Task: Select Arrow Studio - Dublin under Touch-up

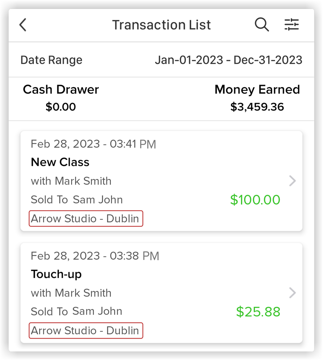Action: [x=86, y=331]
